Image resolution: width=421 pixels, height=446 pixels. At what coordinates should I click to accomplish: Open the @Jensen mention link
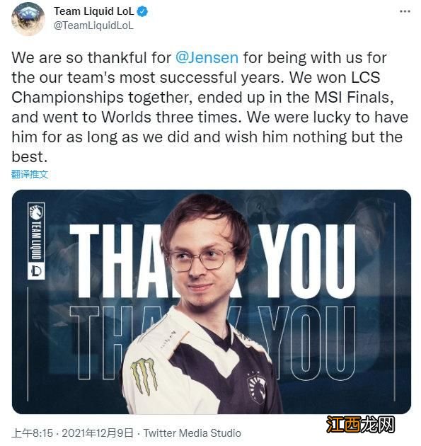point(207,57)
